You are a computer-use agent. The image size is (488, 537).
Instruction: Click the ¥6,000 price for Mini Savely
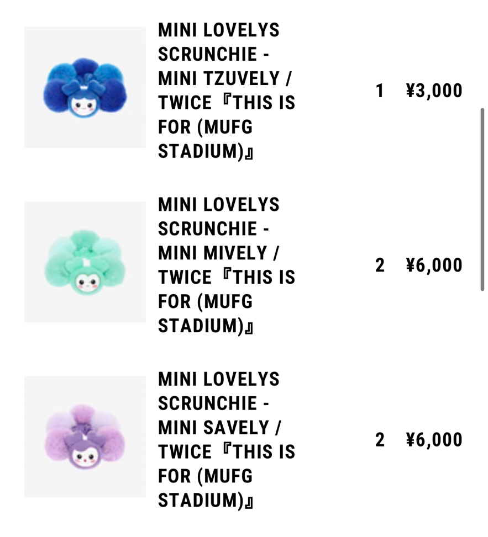(x=434, y=440)
